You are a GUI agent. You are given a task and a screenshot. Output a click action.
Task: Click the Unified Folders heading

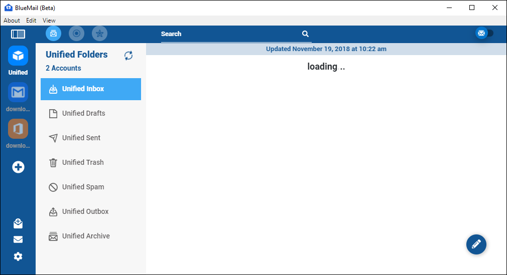pyautogui.click(x=77, y=54)
